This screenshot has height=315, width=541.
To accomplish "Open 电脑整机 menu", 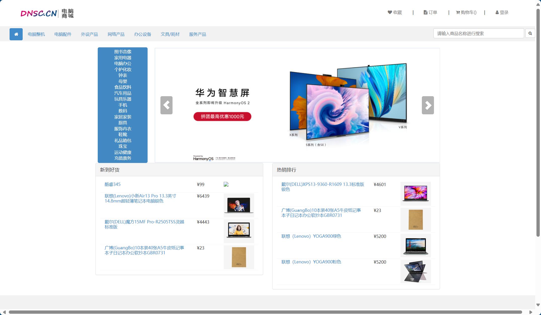I will 36,34.
